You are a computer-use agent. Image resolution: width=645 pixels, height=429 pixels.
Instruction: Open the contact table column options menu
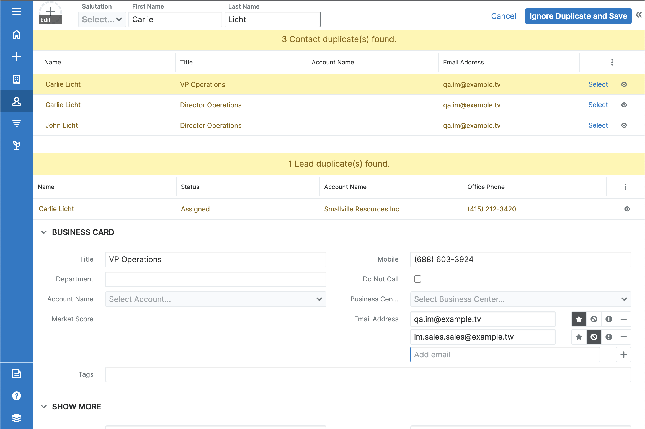[x=612, y=62]
